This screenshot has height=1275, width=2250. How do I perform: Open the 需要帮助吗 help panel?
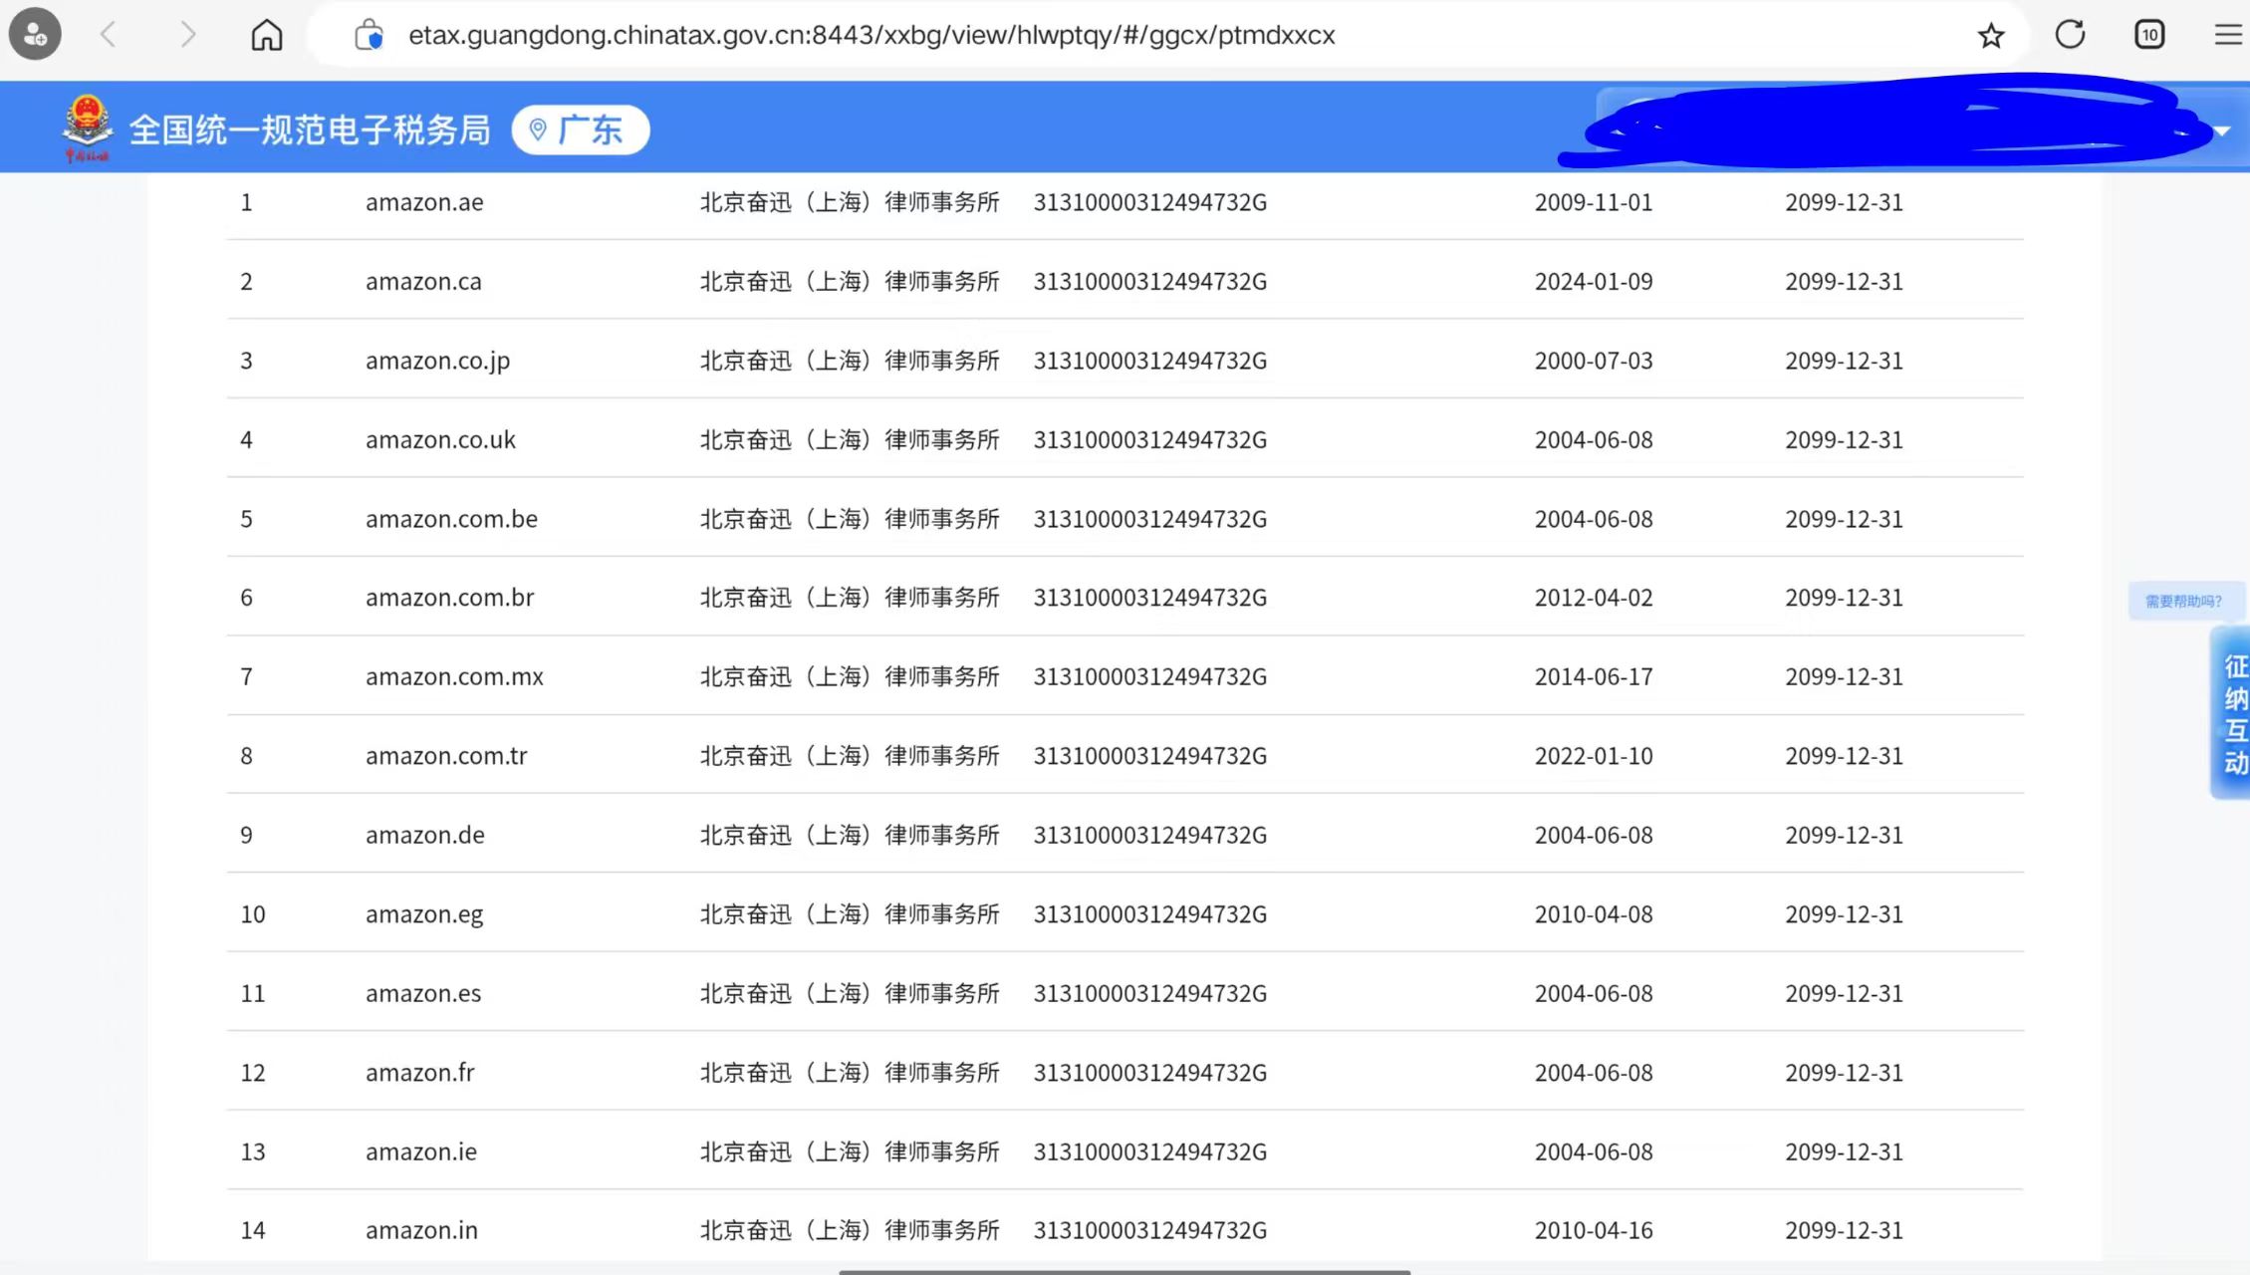(2185, 602)
